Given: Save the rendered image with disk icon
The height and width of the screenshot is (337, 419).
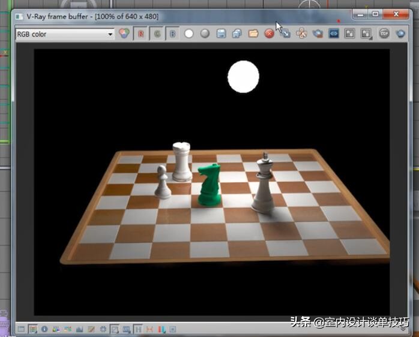Looking at the screenshot, I should pos(221,34).
